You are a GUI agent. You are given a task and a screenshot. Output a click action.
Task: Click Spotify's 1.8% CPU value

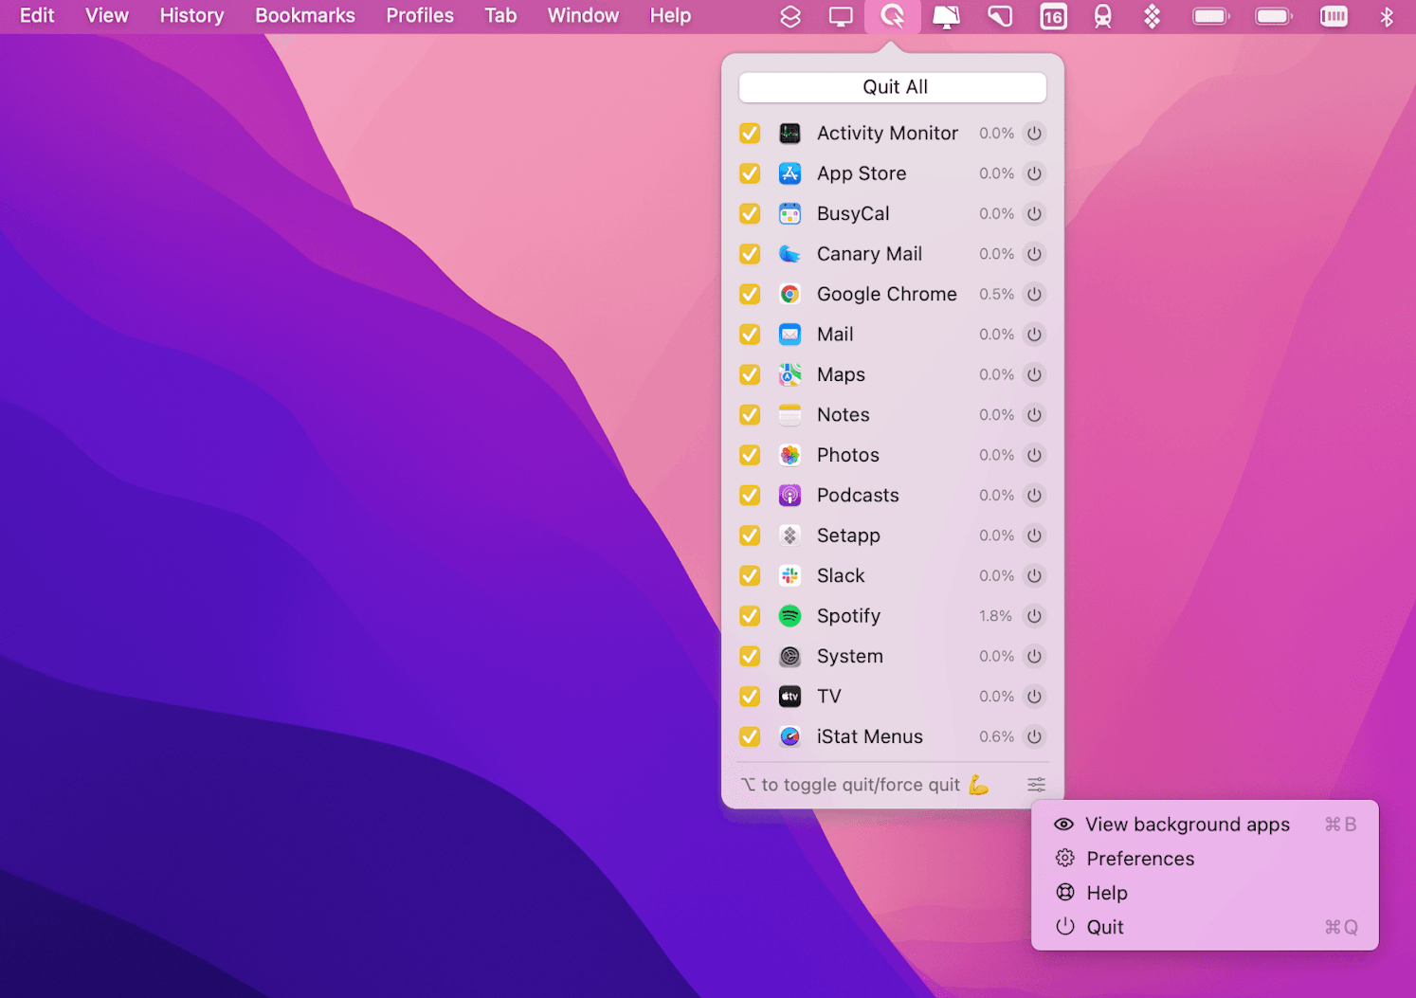[996, 616]
